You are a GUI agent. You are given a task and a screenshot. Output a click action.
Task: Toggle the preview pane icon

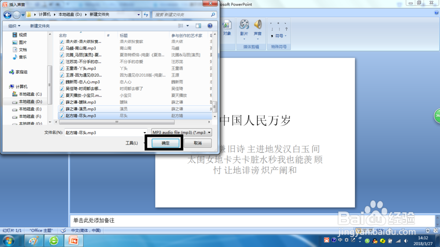tap(198, 26)
